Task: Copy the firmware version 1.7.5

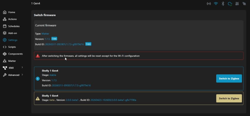Action: [x=54, y=39]
